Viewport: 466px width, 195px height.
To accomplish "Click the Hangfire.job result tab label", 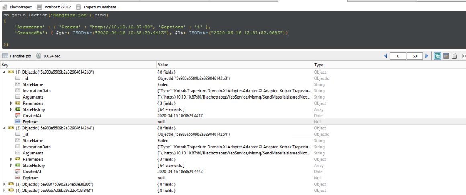I will click(x=20, y=56).
